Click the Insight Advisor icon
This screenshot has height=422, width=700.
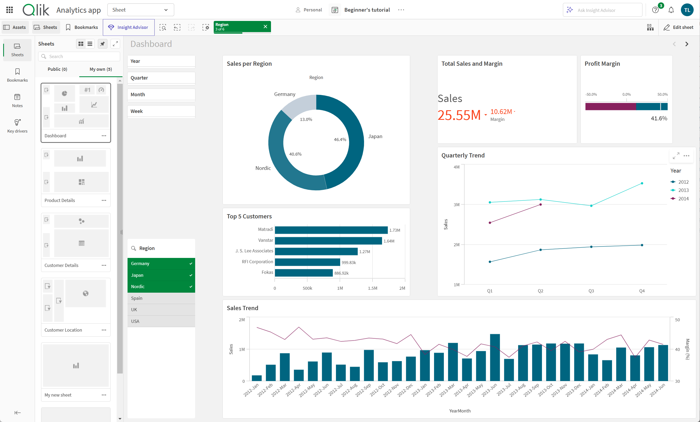[x=111, y=27]
